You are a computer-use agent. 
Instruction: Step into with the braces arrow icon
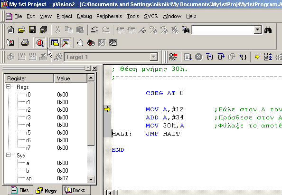[x=210, y=57]
